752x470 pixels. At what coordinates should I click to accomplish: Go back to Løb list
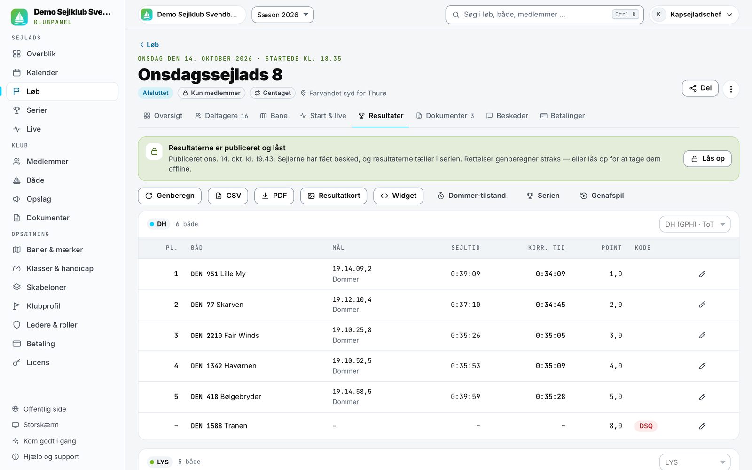pos(149,45)
